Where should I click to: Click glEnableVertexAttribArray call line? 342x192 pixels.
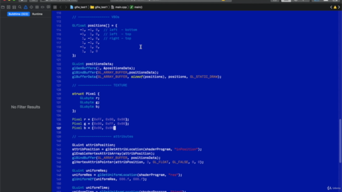click(x=113, y=154)
